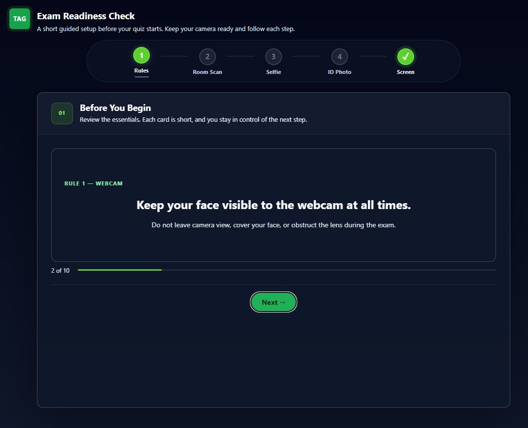
Task: Click the 01 section number badge
Action: (x=62, y=113)
